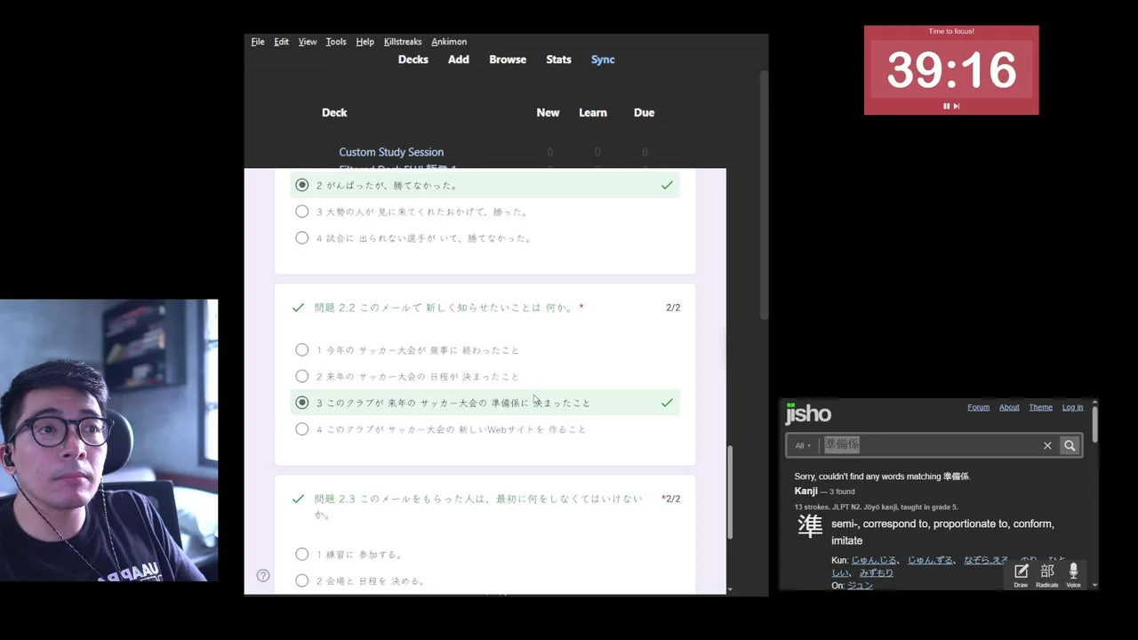This screenshot has height=640, width=1138.
Task: Click the Anki window vertical scrollbar
Action: tap(764, 196)
